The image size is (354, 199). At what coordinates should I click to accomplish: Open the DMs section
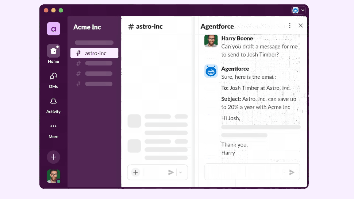[x=54, y=80]
